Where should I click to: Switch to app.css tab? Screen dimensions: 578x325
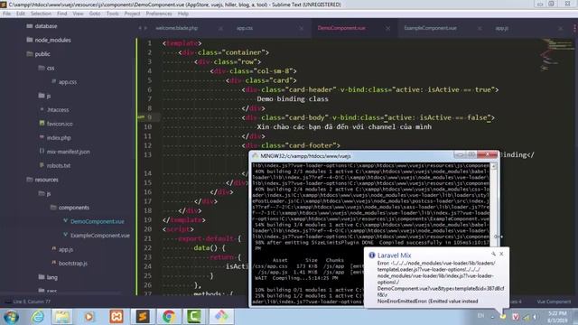pyautogui.click(x=245, y=28)
